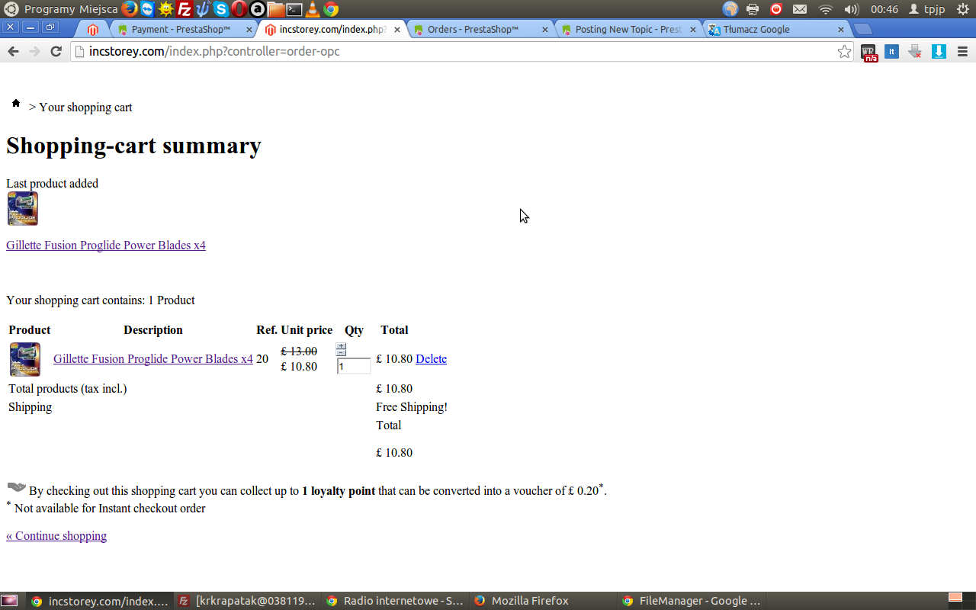Open the yellow sun launcher icon
Viewport: 976px width, 610px height.
[165, 9]
